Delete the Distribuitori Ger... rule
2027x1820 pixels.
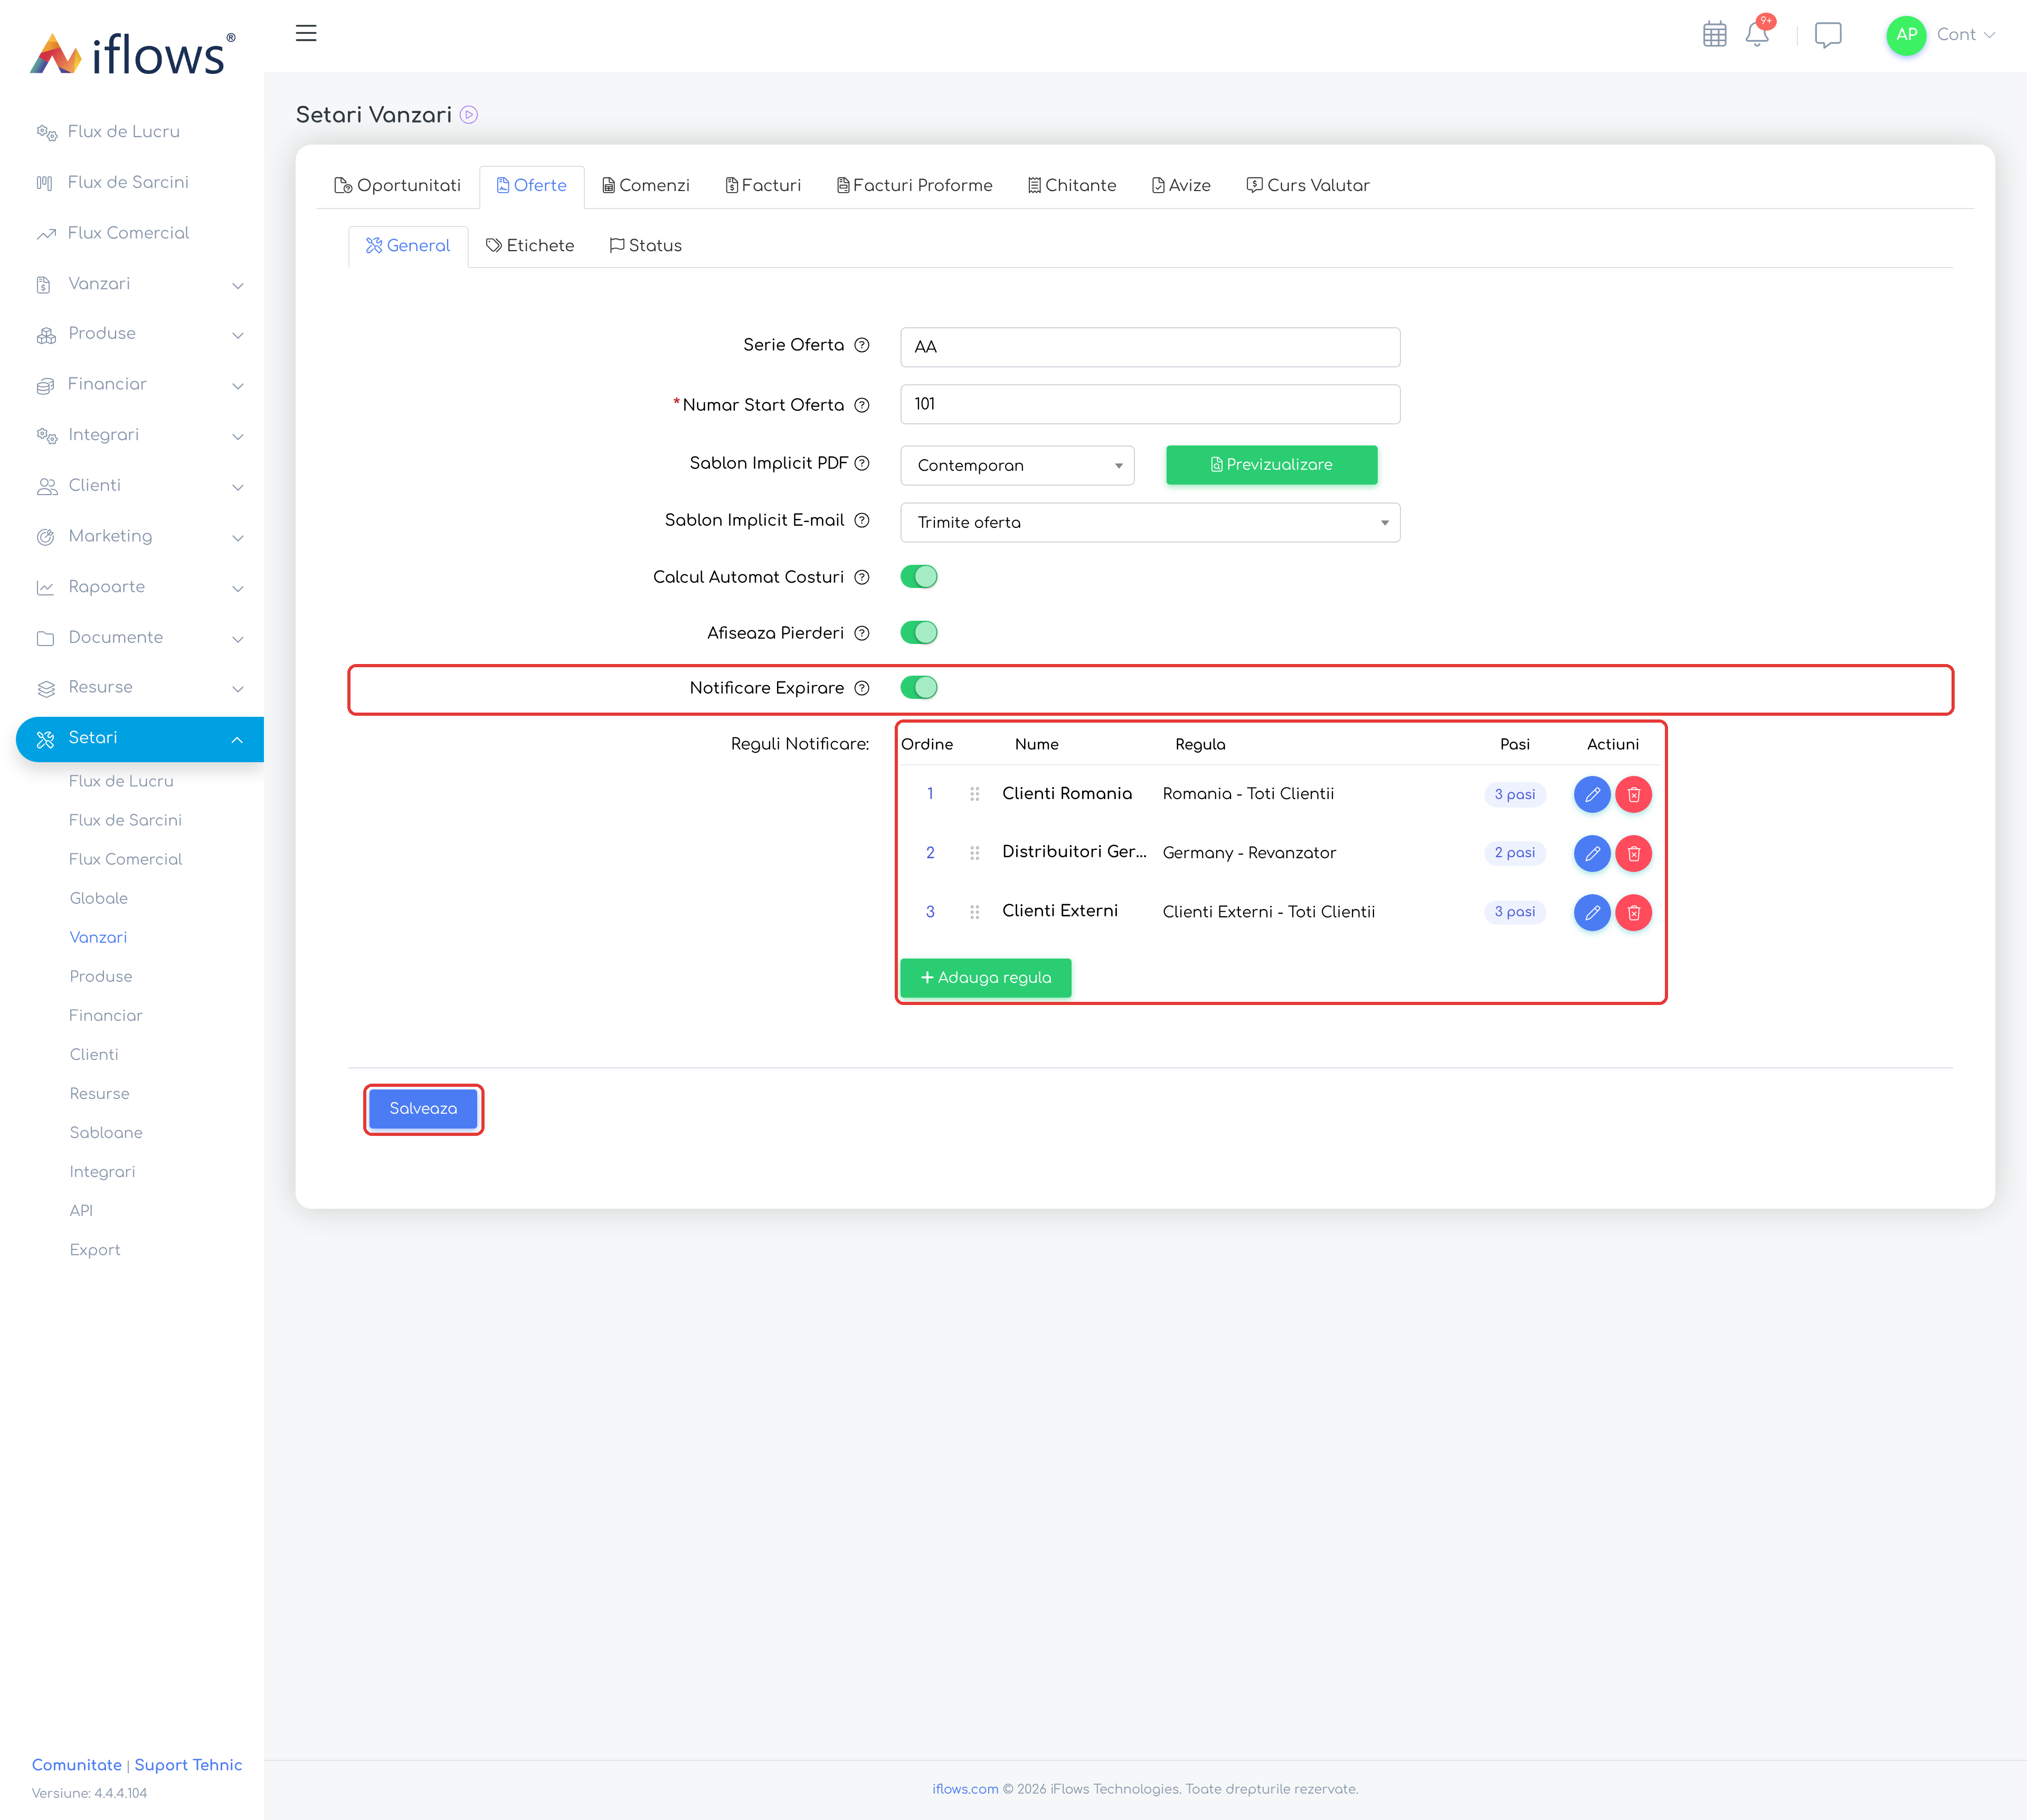click(x=1633, y=853)
